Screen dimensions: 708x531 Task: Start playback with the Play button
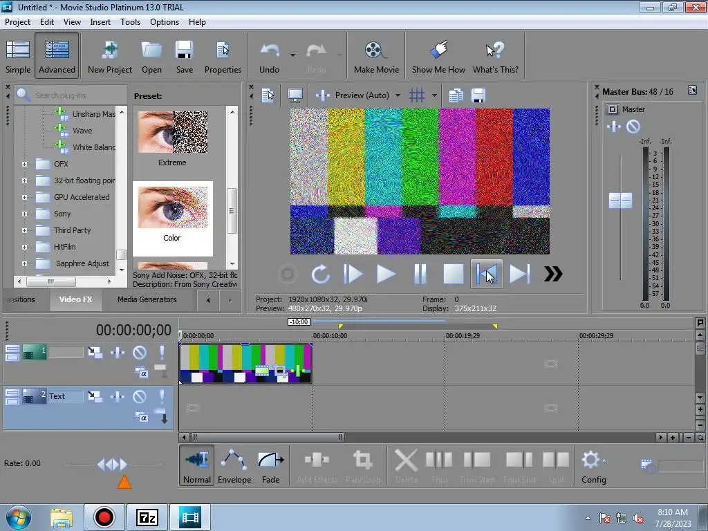pyautogui.click(x=386, y=274)
